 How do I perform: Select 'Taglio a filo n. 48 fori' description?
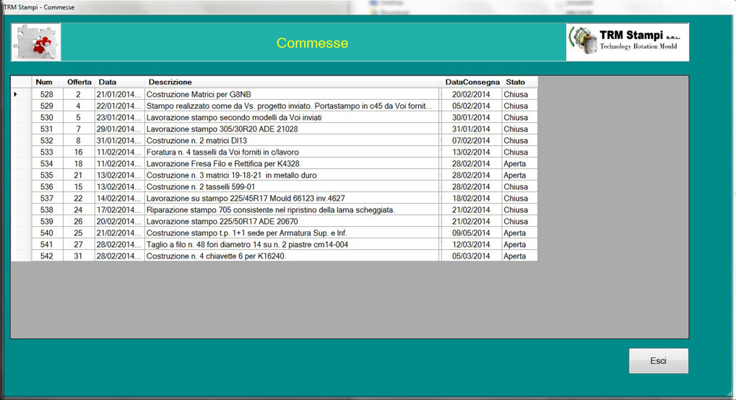coord(293,244)
